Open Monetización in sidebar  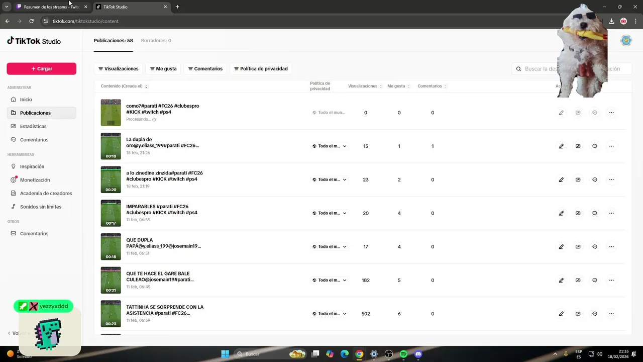(x=41, y=180)
